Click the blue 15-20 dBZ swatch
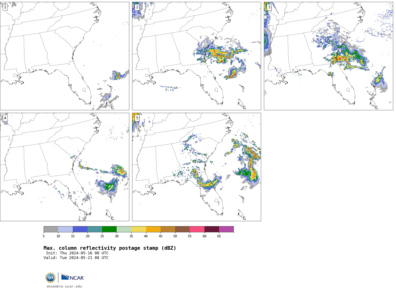Viewport: 396px width, 290px height. [x=80, y=229]
